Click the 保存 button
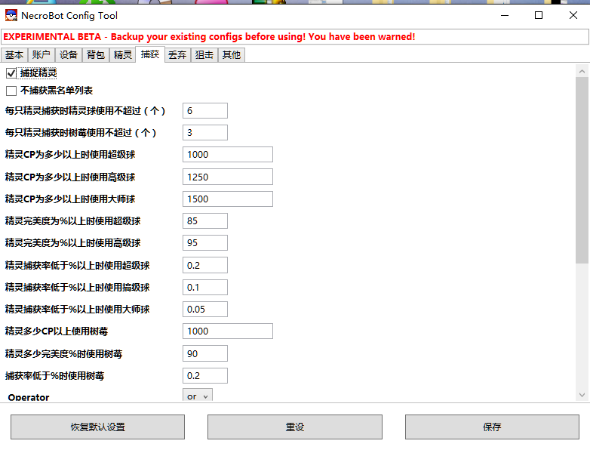This screenshot has height=450, width=590. [492, 427]
